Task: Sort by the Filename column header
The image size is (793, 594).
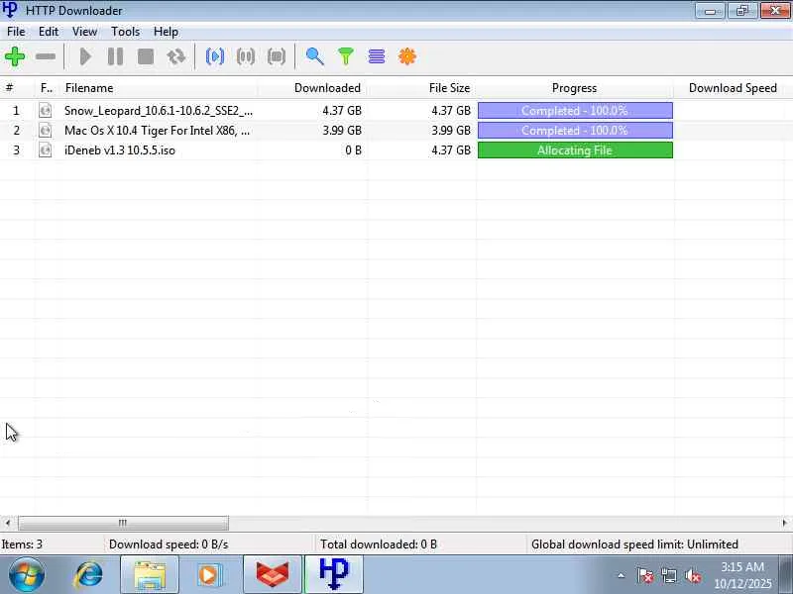Action: (x=160, y=88)
